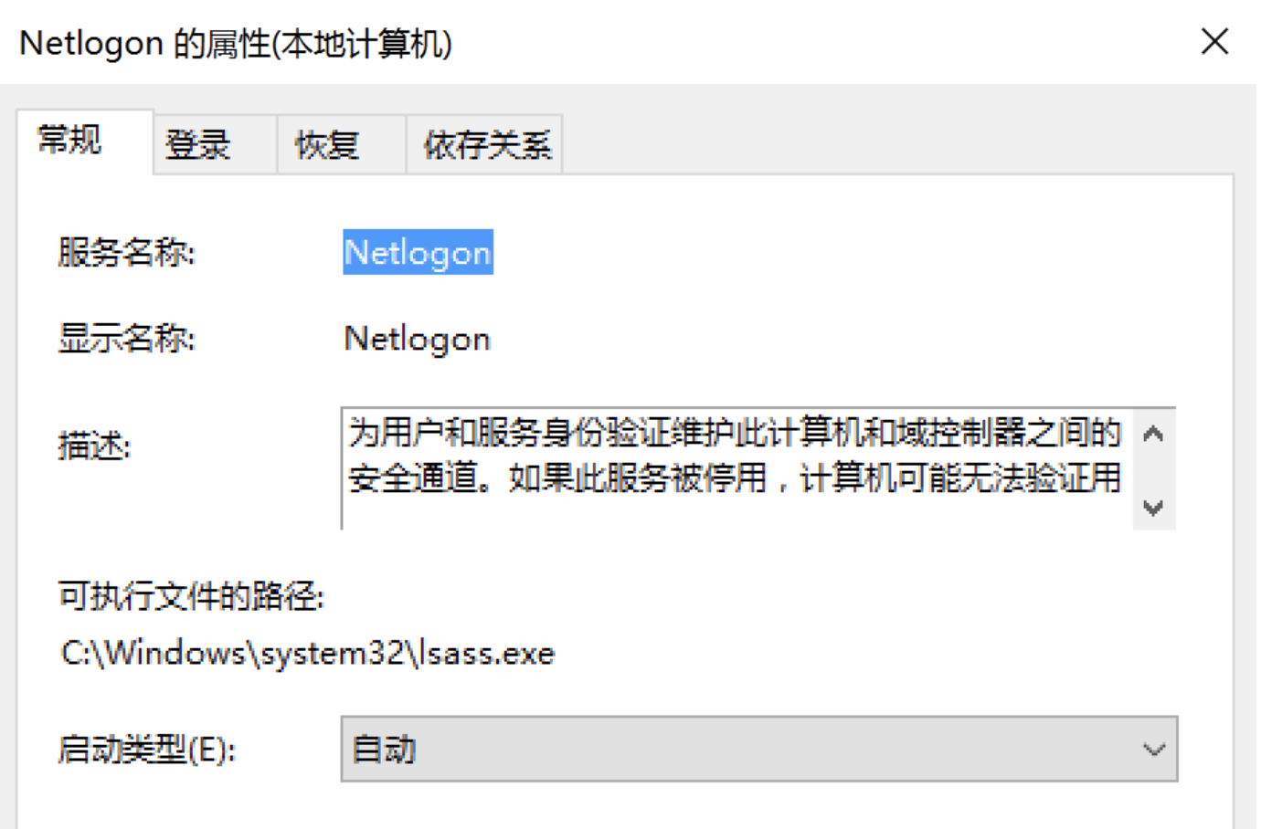Click the 显示名称 label
1261x829 pixels.
[x=126, y=340]
